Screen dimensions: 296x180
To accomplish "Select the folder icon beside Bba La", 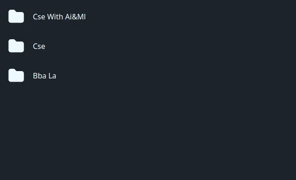I will point(16,76).
